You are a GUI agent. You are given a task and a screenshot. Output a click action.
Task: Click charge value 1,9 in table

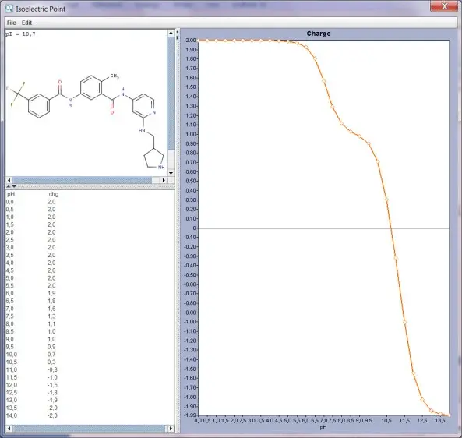click(x=51, y=293)
